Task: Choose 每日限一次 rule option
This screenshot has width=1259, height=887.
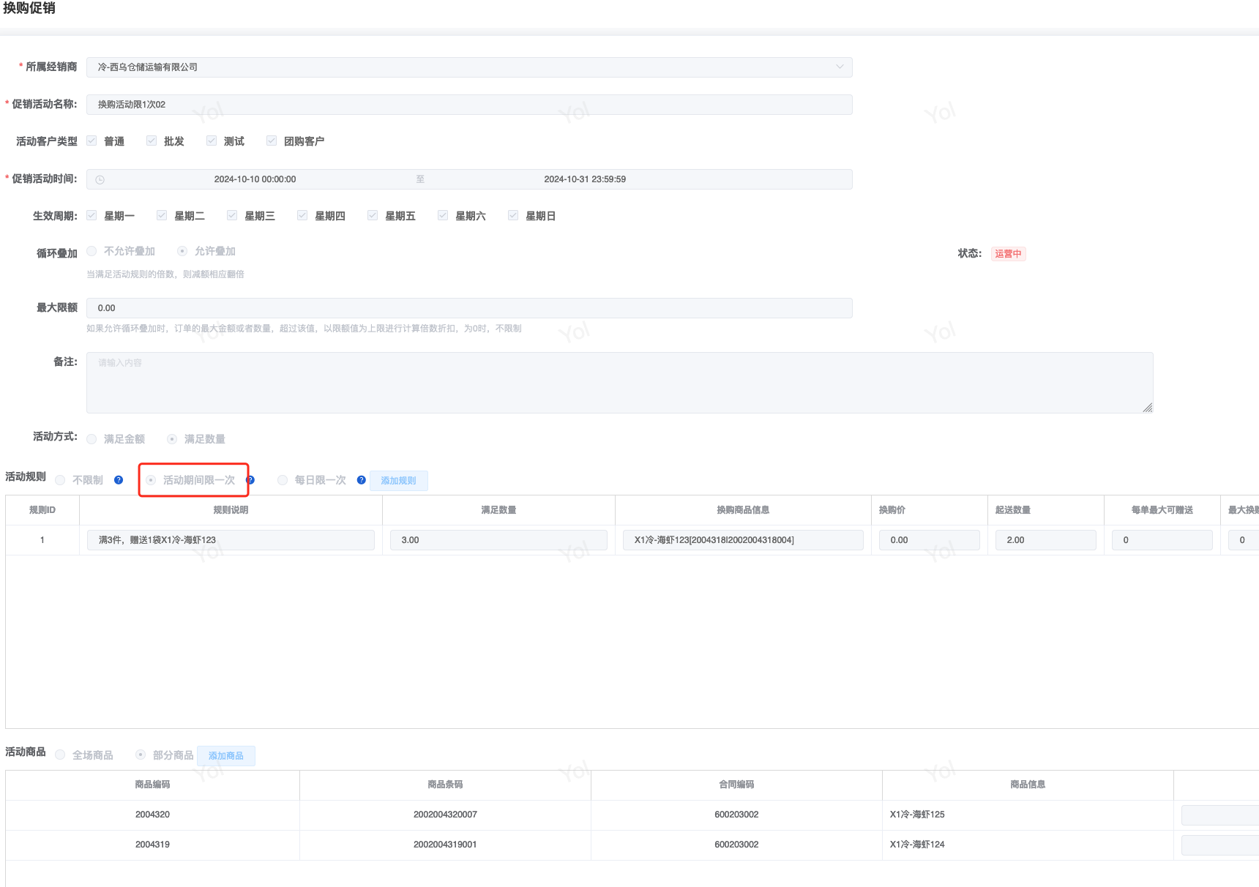Action: [283, 480]
